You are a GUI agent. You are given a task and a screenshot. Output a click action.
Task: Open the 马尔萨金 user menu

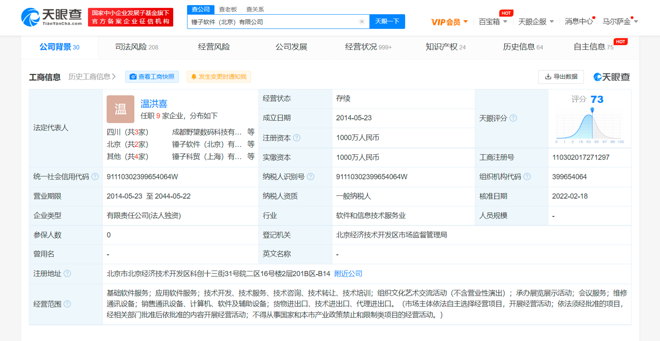(x=620, y=22)
